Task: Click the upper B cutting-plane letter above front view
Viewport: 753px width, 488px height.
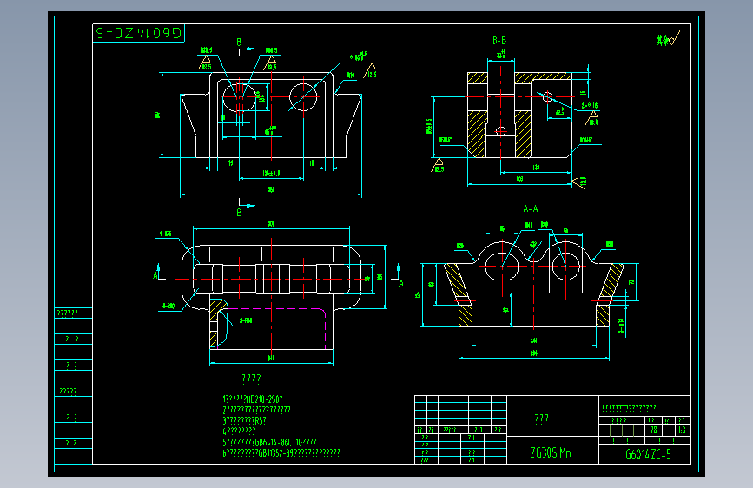Action: [239, 43]
